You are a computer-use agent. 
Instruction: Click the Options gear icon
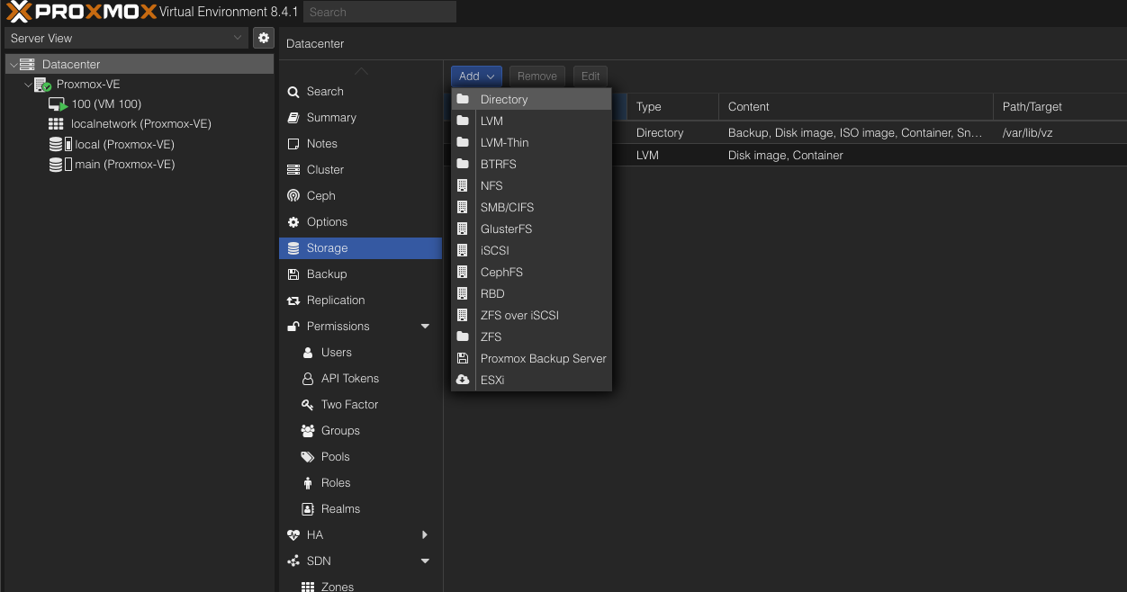point(293,222)
